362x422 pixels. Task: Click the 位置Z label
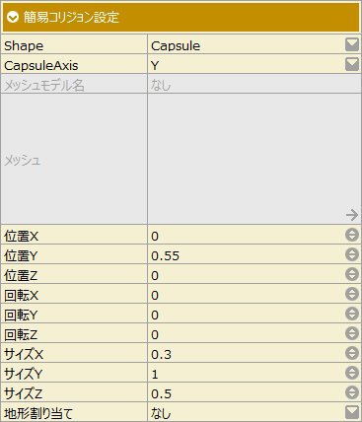pyautogui.click(x=21, y=275)
